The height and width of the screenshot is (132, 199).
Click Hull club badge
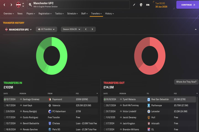coord(149,117)
